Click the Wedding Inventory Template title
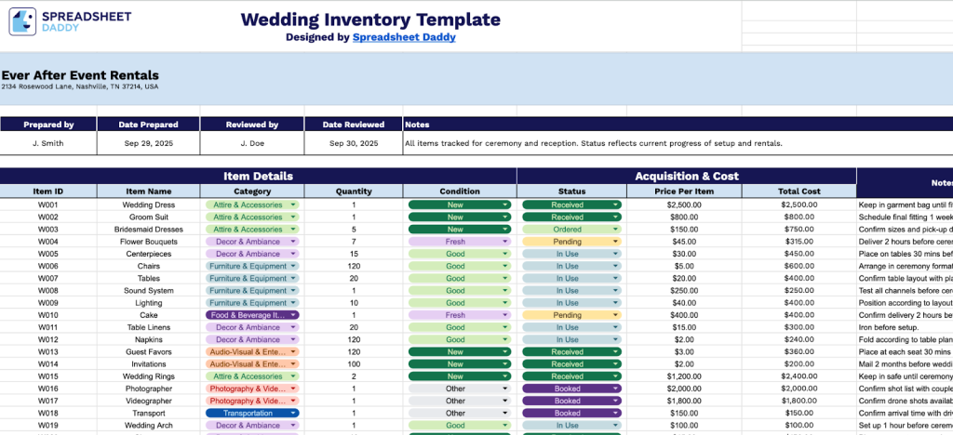953x435 pixels. [370, 20]
